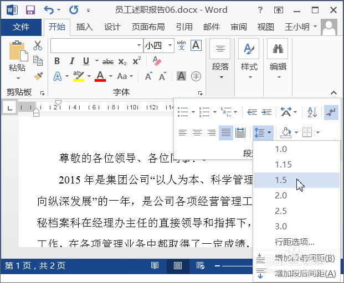Sort text with the A-Z icon
The width and height of the screenshot is (344, 283).
click(x=312, y=112)
